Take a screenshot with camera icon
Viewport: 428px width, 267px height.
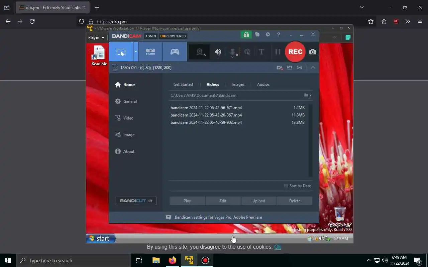tap(312, 52)
